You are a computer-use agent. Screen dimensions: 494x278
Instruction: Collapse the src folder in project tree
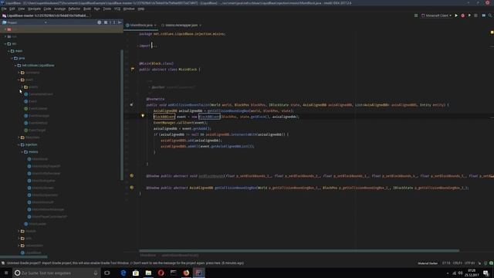click(x=5, y=44)
